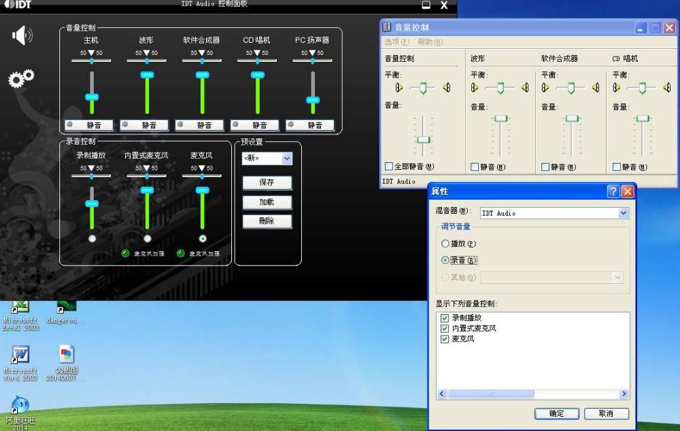Check the 全部静音 box in 音量控制

pos(389,166)
